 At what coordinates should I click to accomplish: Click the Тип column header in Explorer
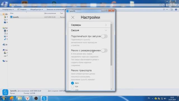coord(62,13)
